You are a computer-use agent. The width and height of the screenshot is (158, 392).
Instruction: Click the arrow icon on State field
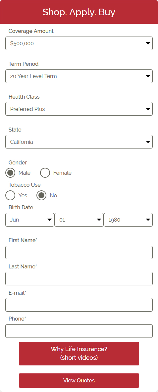(148, 142)
